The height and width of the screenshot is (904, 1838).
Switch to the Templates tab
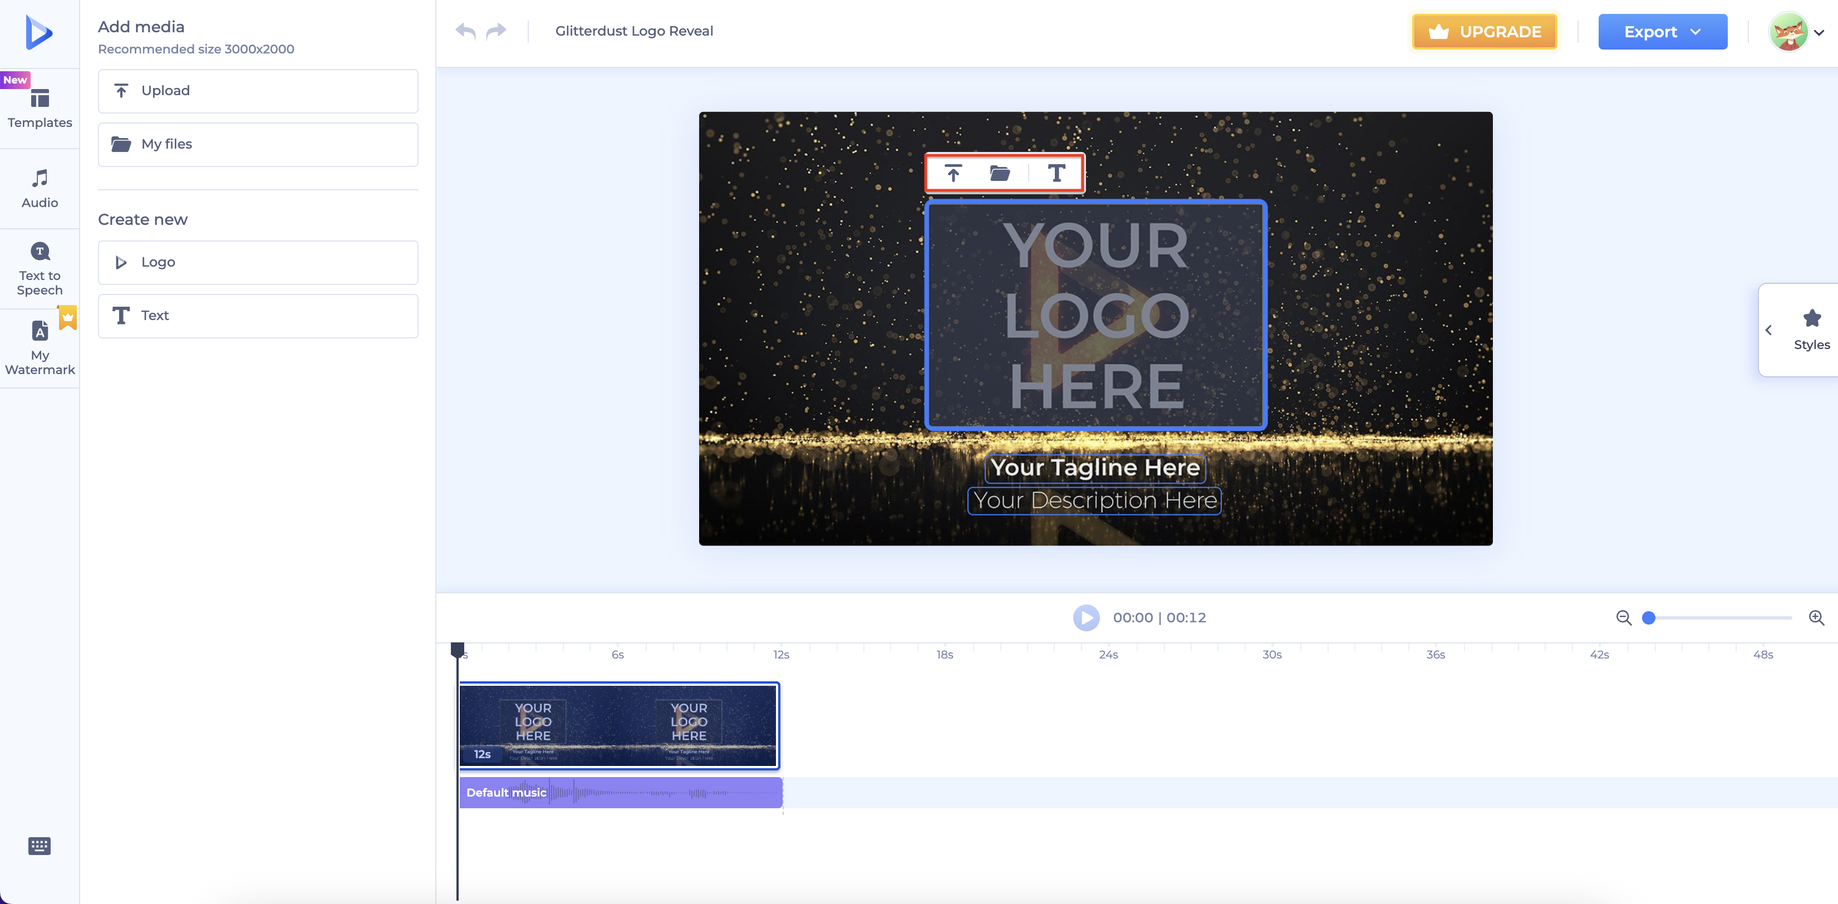click(x=40, y=109)
